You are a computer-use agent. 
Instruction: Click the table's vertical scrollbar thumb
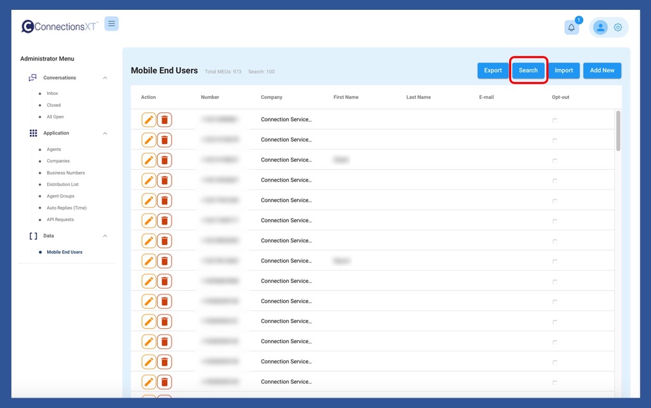coord(618,131)
